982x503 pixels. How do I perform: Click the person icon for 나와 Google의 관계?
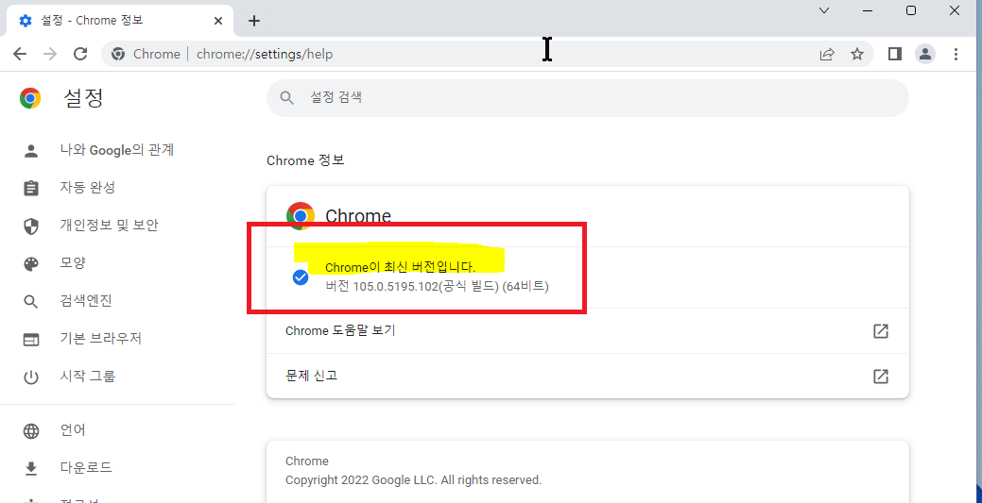(x=30, y=151)
